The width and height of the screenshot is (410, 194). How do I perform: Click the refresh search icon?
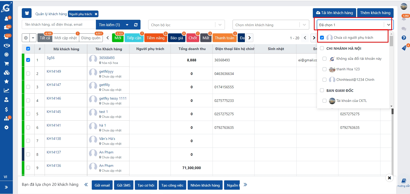click(136, 25)
